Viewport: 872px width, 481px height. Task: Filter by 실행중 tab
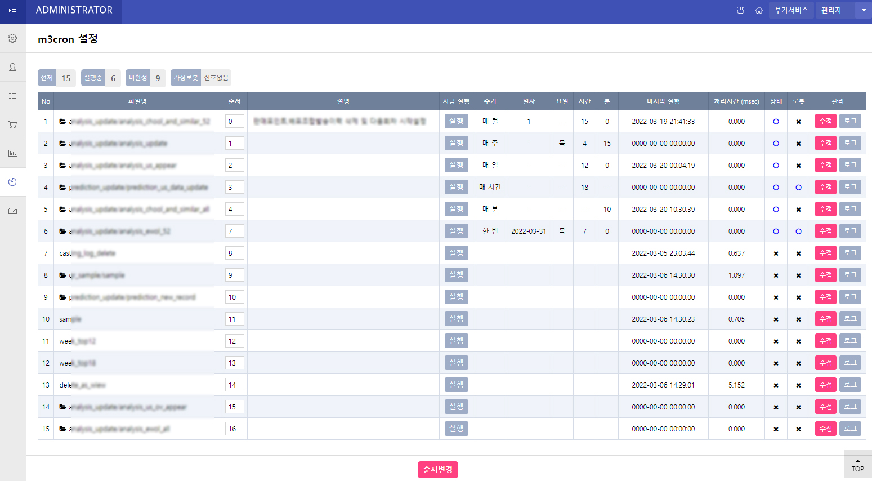(93, 78)
